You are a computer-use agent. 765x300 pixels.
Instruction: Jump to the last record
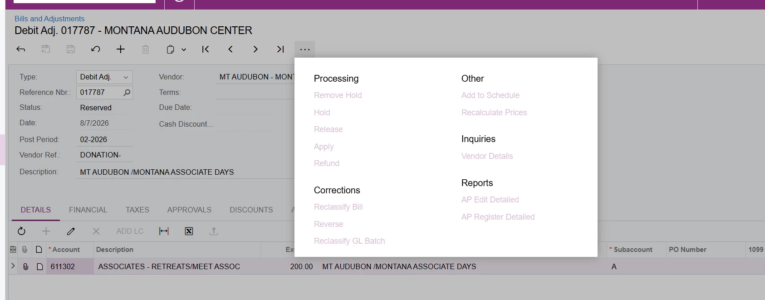tap(280, 49)
